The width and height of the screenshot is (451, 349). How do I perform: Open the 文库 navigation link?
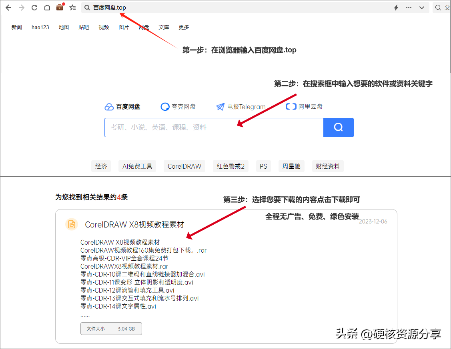coord(164,27)
